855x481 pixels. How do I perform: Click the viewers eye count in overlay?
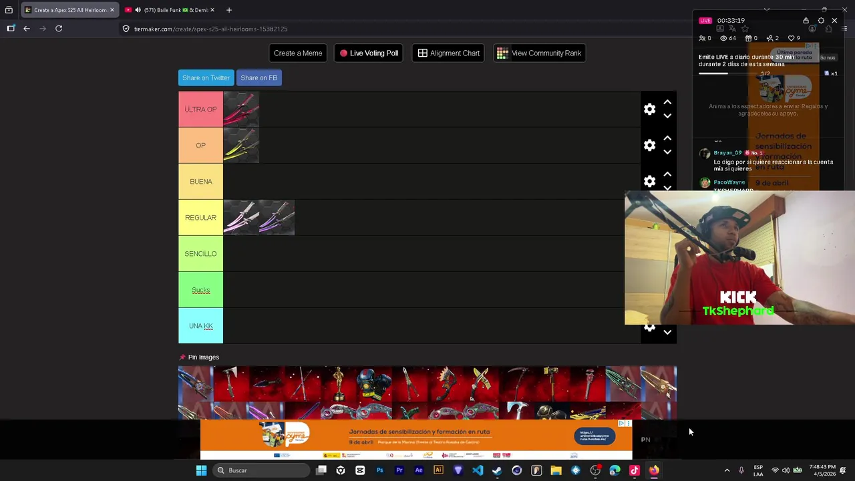click(727, 38)
